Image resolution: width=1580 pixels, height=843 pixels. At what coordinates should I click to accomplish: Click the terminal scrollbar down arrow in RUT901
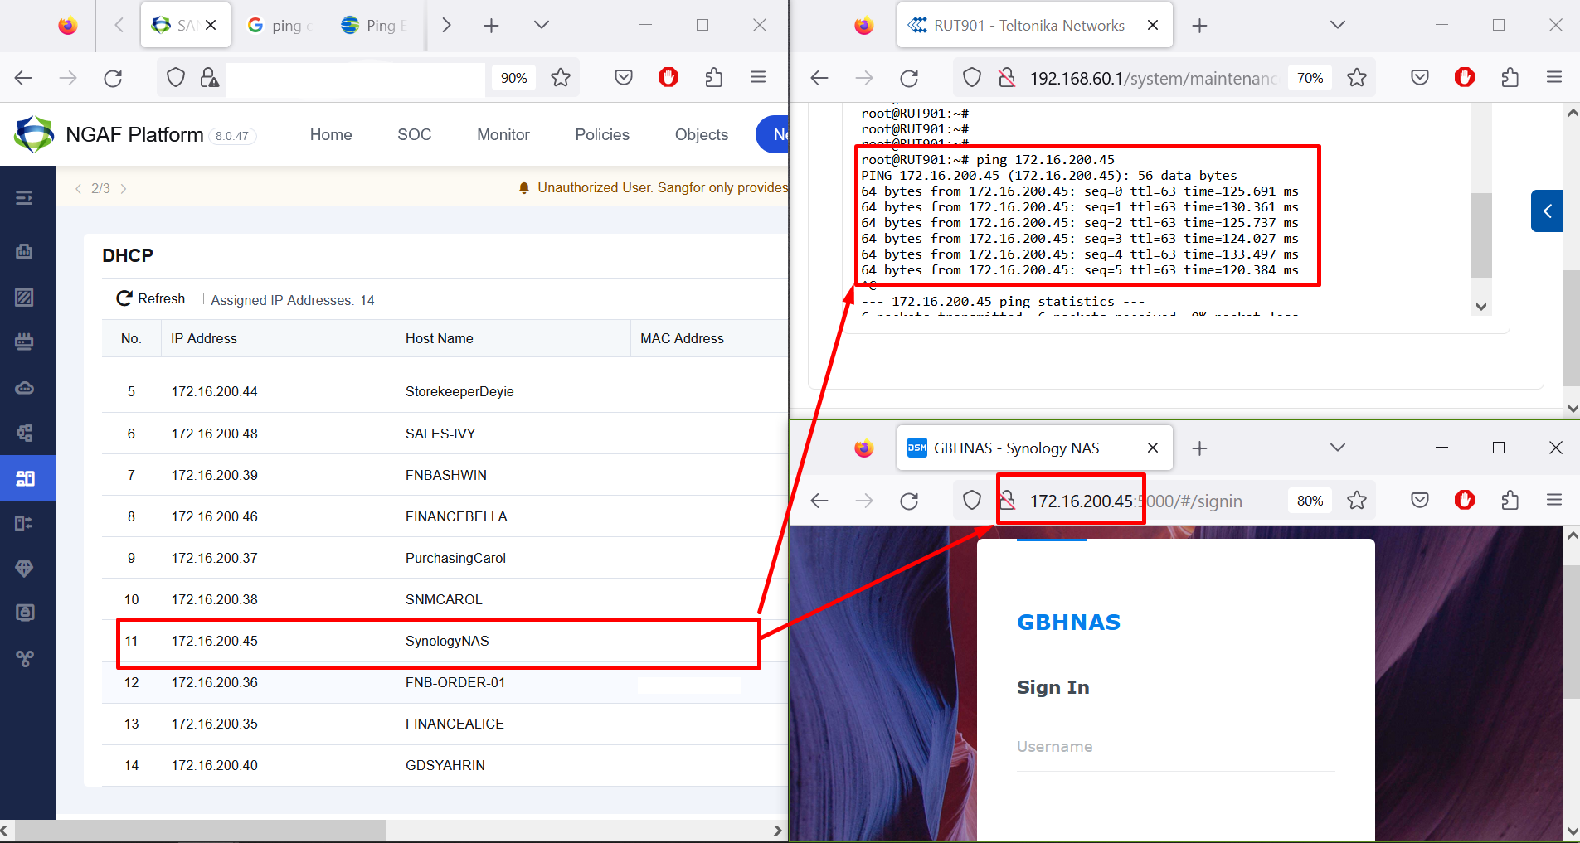coord(1481,307)
